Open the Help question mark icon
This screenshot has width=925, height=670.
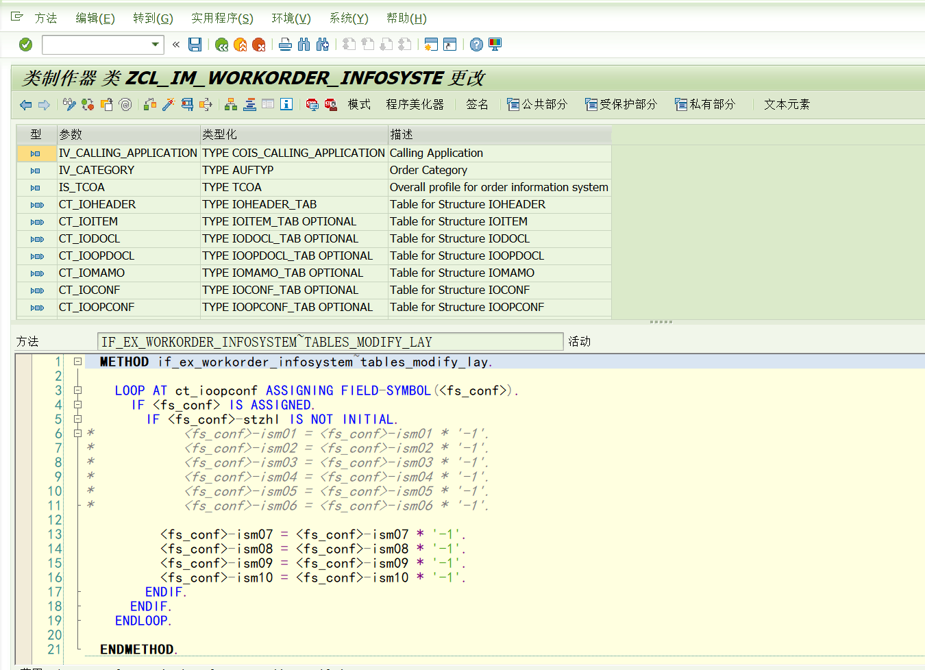(x=476, y=45)
